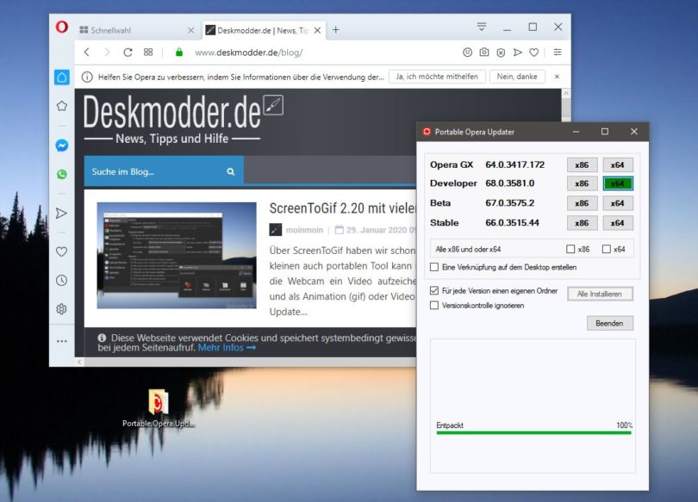The width and height of the screenshot is (698, 502).
Task: Download Beta x86 build
Action: tap(582, 203)
